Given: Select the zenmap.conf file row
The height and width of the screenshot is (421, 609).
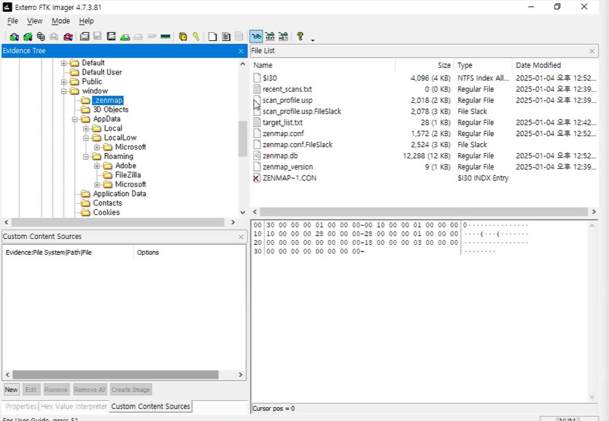Looking at the screenshot, I should pyautogui.click(x=424, y=134).
